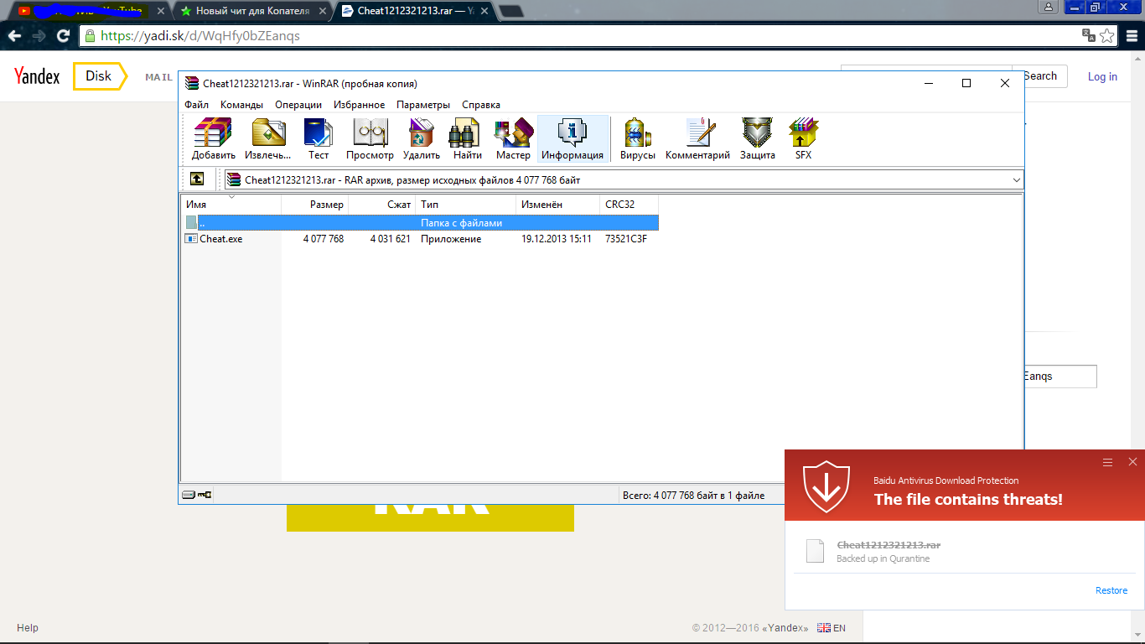Reload the Yandex Disk page
This screenshot has width=1145, height=644.
63,36
